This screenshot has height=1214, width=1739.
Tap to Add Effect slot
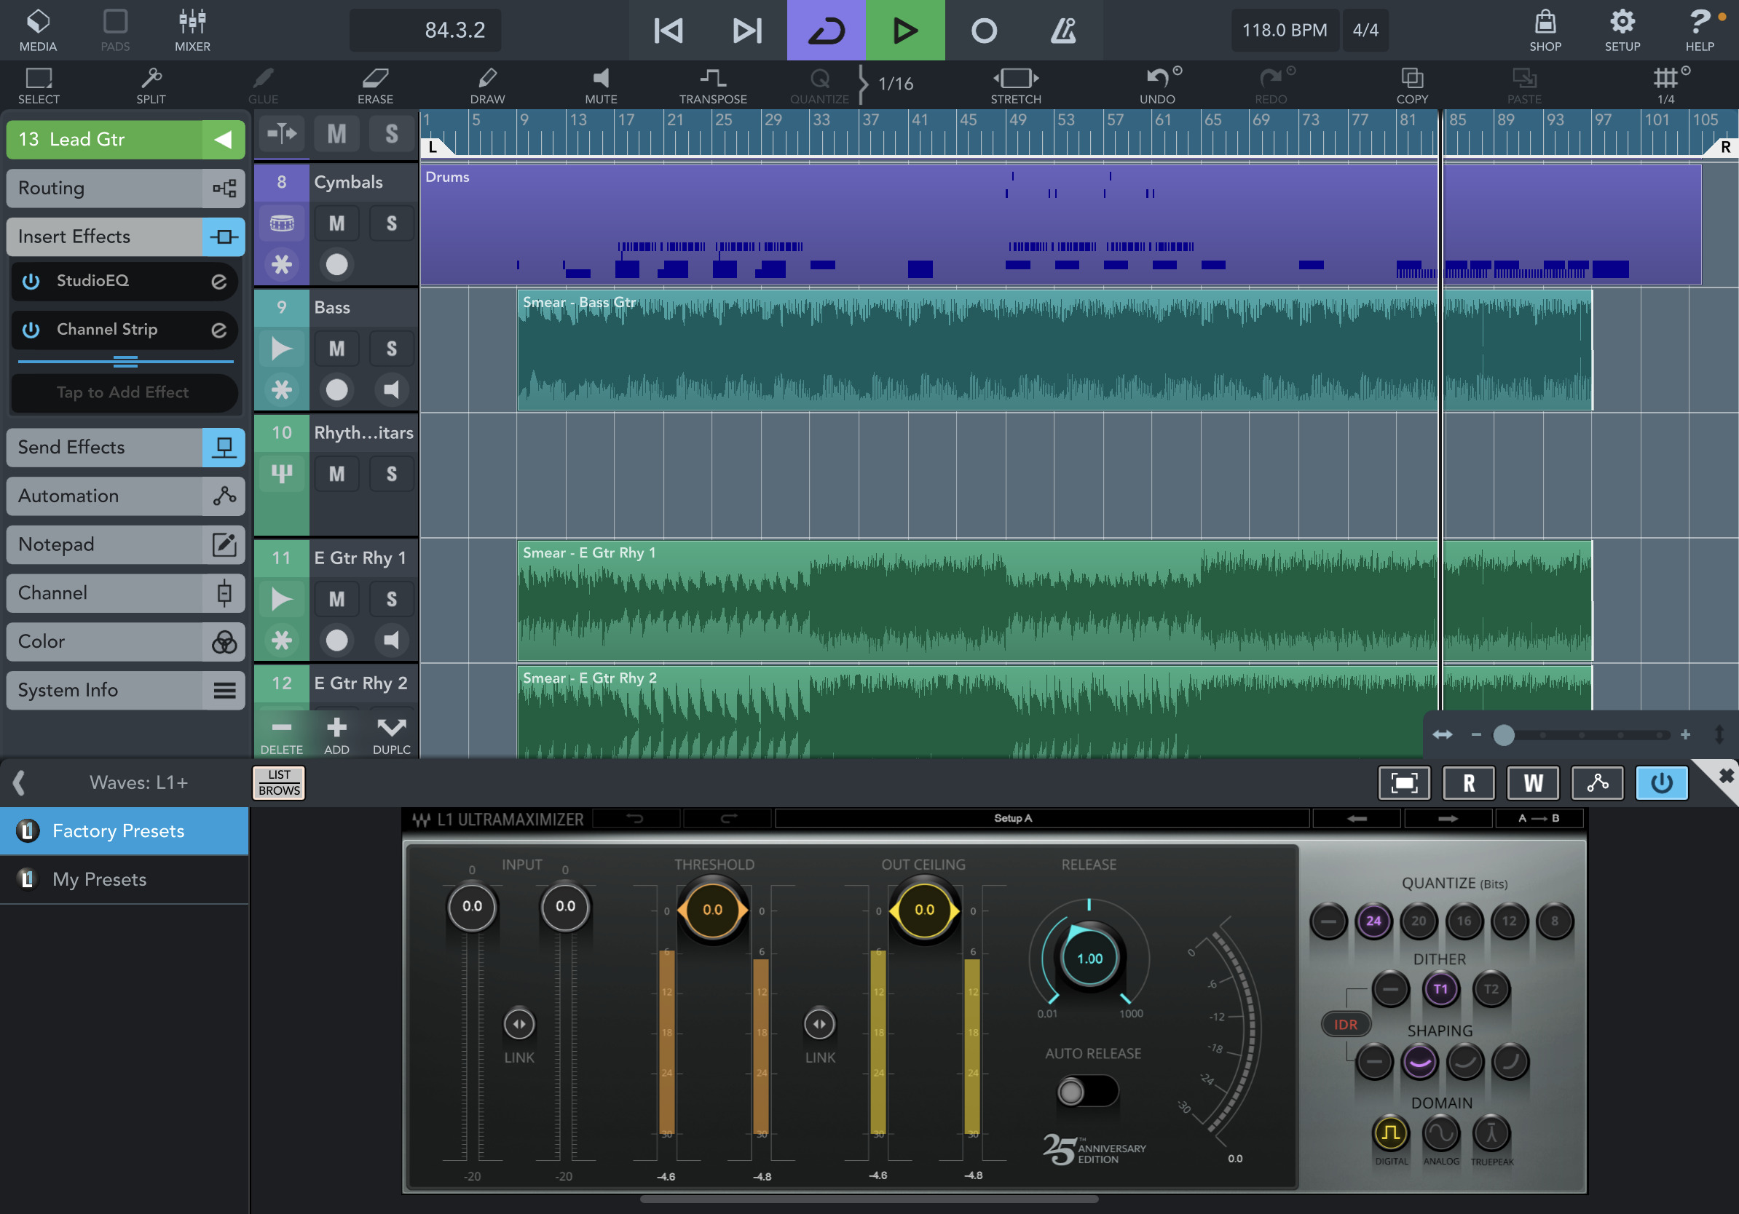coord(125,392)
